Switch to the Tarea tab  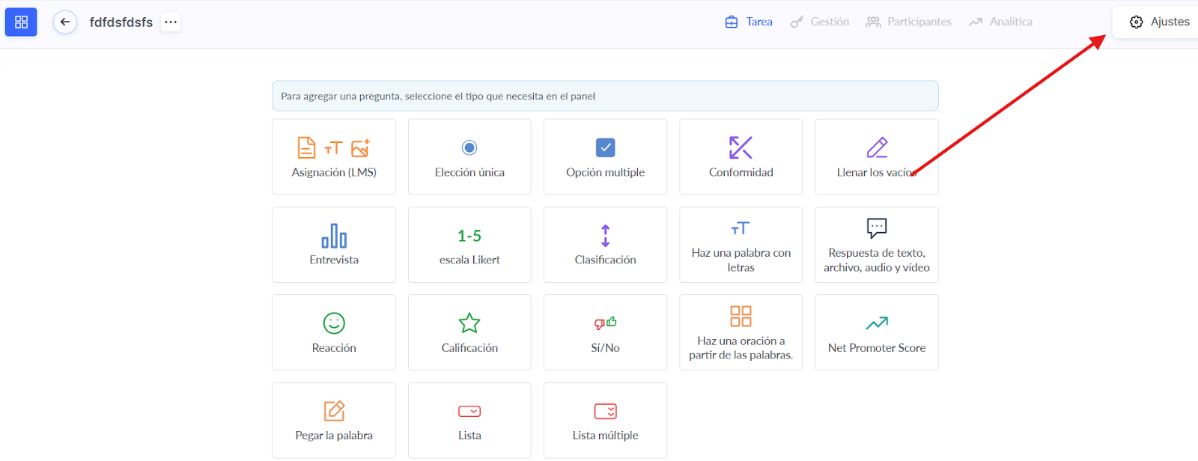749,22
